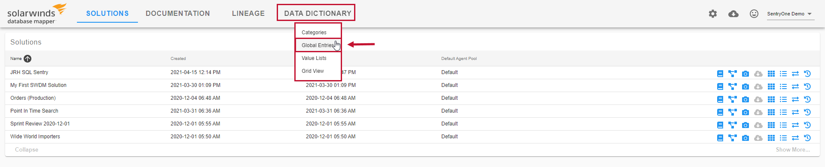This screenshot has height=167, width=825.
Task: Click created date 2020-12-01 05:50 AM
Action: coord(196,137)
